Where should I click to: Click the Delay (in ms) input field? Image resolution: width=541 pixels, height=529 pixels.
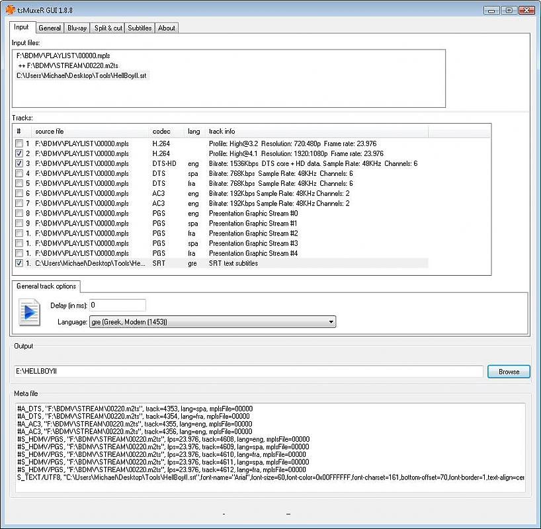117,305
